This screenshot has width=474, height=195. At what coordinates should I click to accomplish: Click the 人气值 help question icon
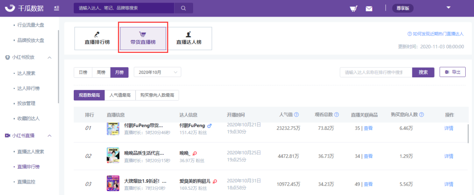[x=297, y=115]
